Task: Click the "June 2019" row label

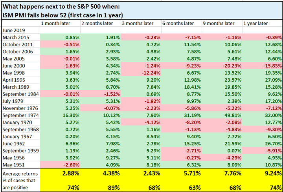Action: (x=12, y=30)
